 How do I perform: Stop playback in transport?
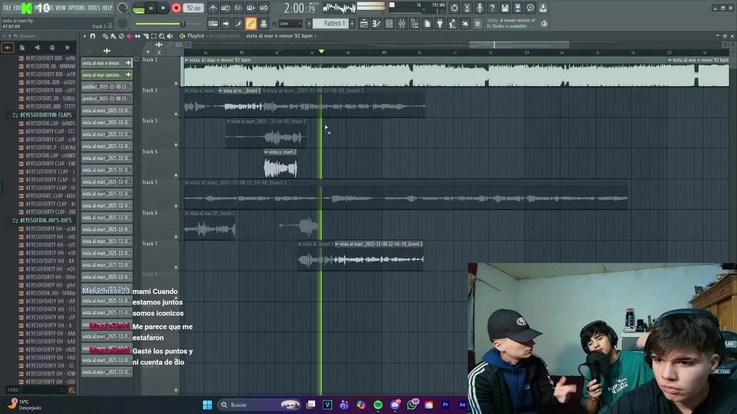[163, 8]
